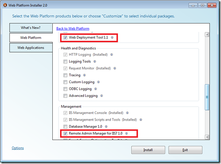Check the Logging Tools checkbox
Screen dimensions: 221x164
point(65,61)
